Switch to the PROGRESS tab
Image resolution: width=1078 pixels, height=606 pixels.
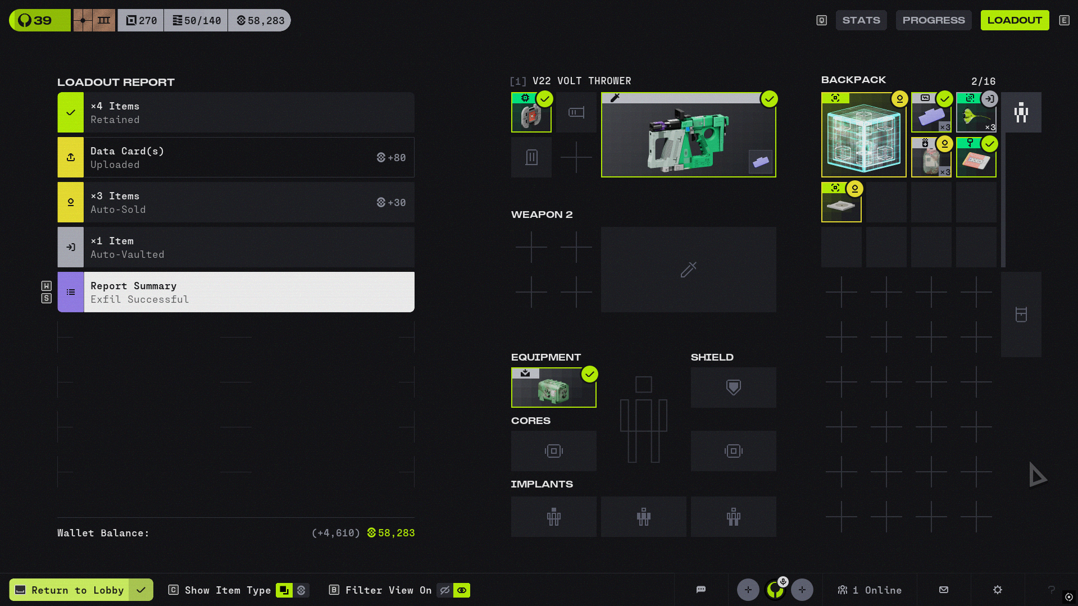click(x=934, y=20)
